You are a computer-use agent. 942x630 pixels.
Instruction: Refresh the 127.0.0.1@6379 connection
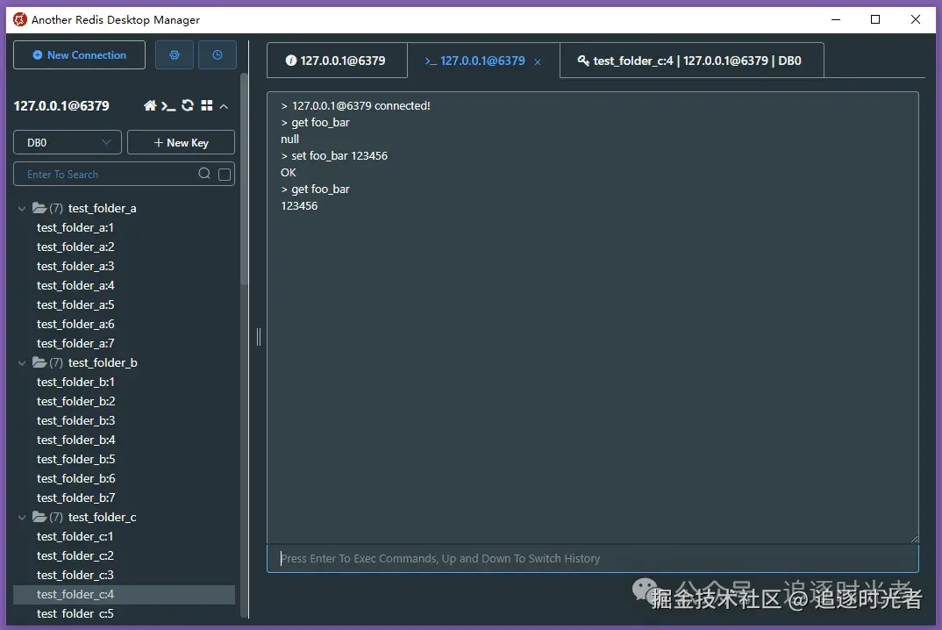pos(188,106)
